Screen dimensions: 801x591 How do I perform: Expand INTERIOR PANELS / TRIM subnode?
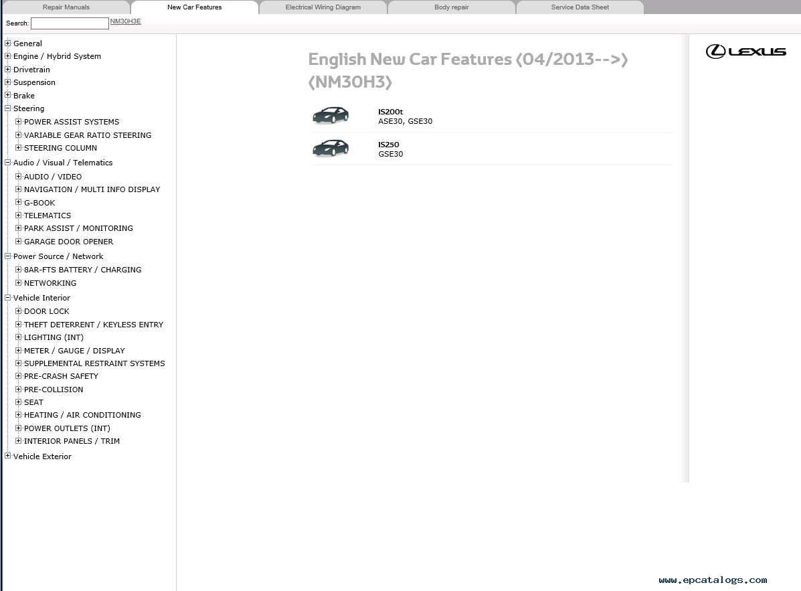[18, 441]
